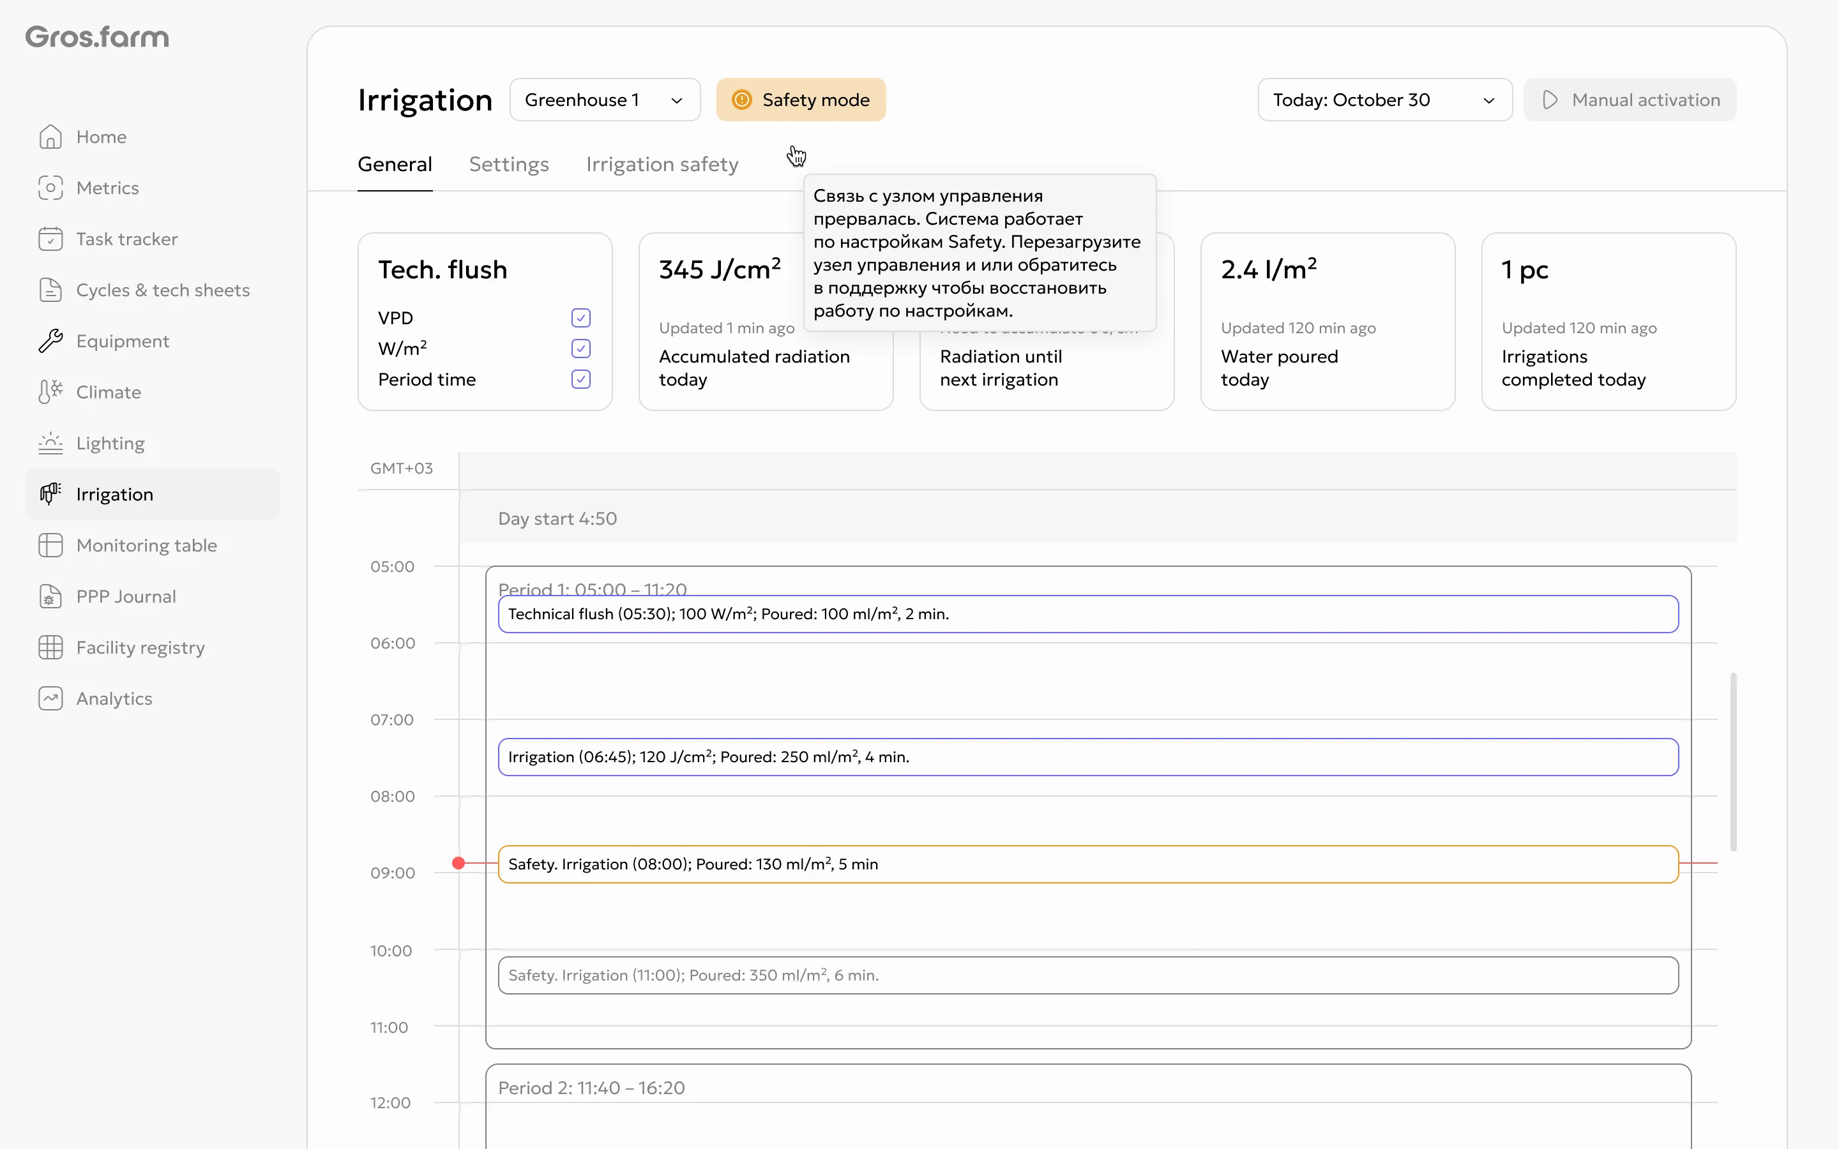Click the Task tracker calendar icon

(x=50, y=239)
